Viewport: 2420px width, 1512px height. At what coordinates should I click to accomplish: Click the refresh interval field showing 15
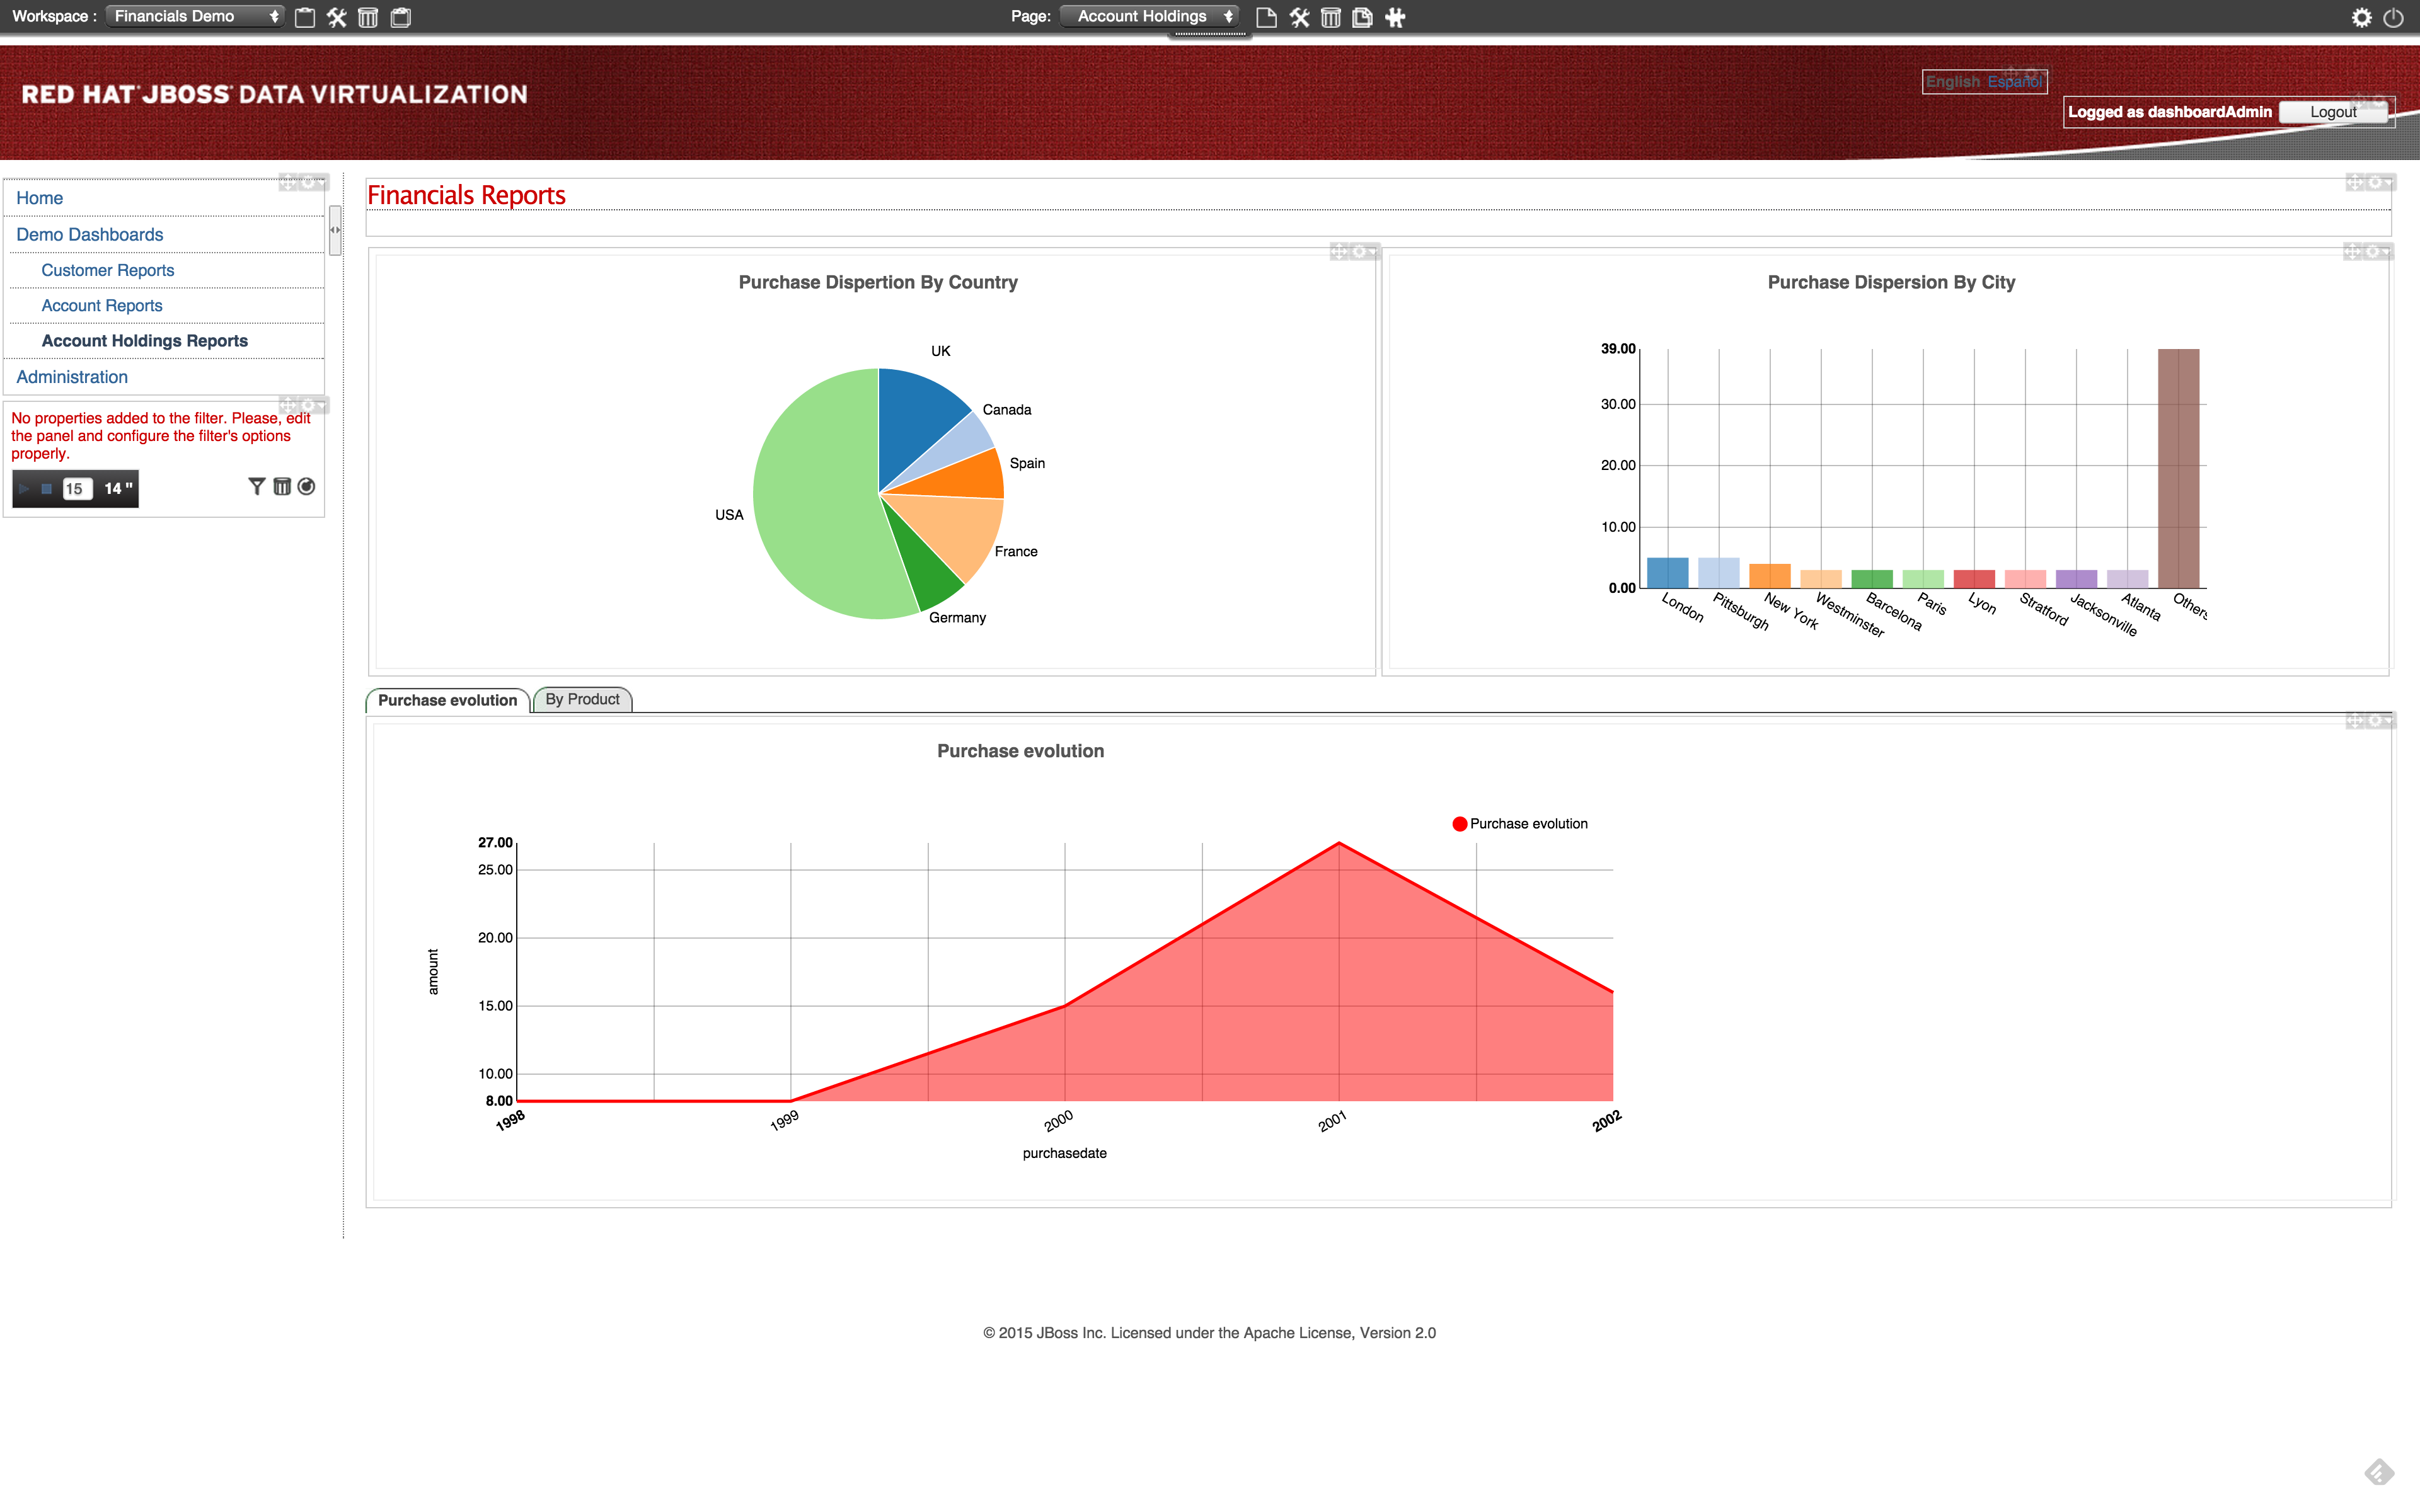(x=75, y=489)
